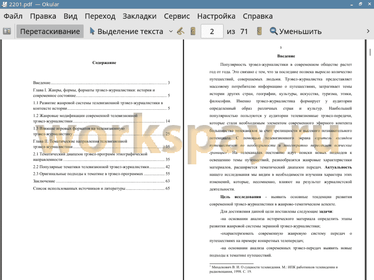This screenshot has height=280, width=374.
Task: Open the Вид menu
Action: click(70, 16)
